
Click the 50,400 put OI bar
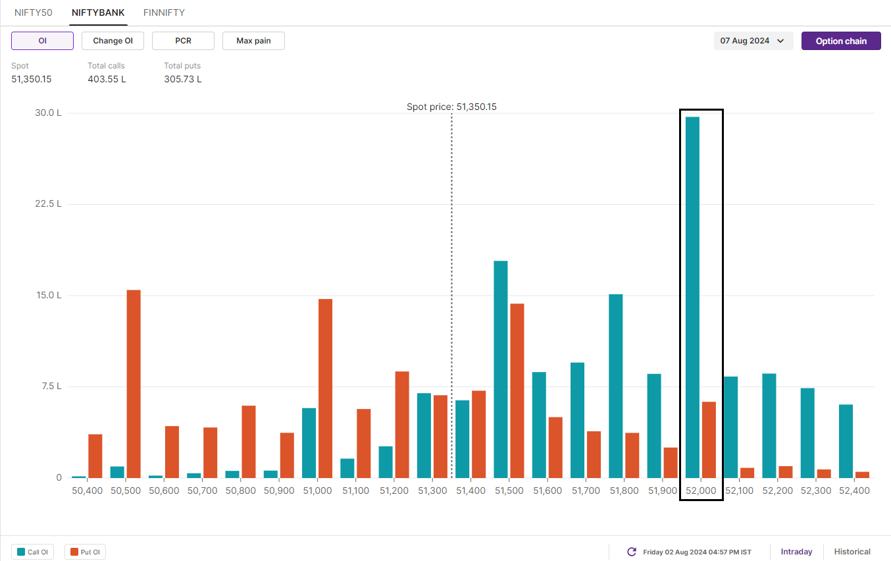[x=95, y=456]
